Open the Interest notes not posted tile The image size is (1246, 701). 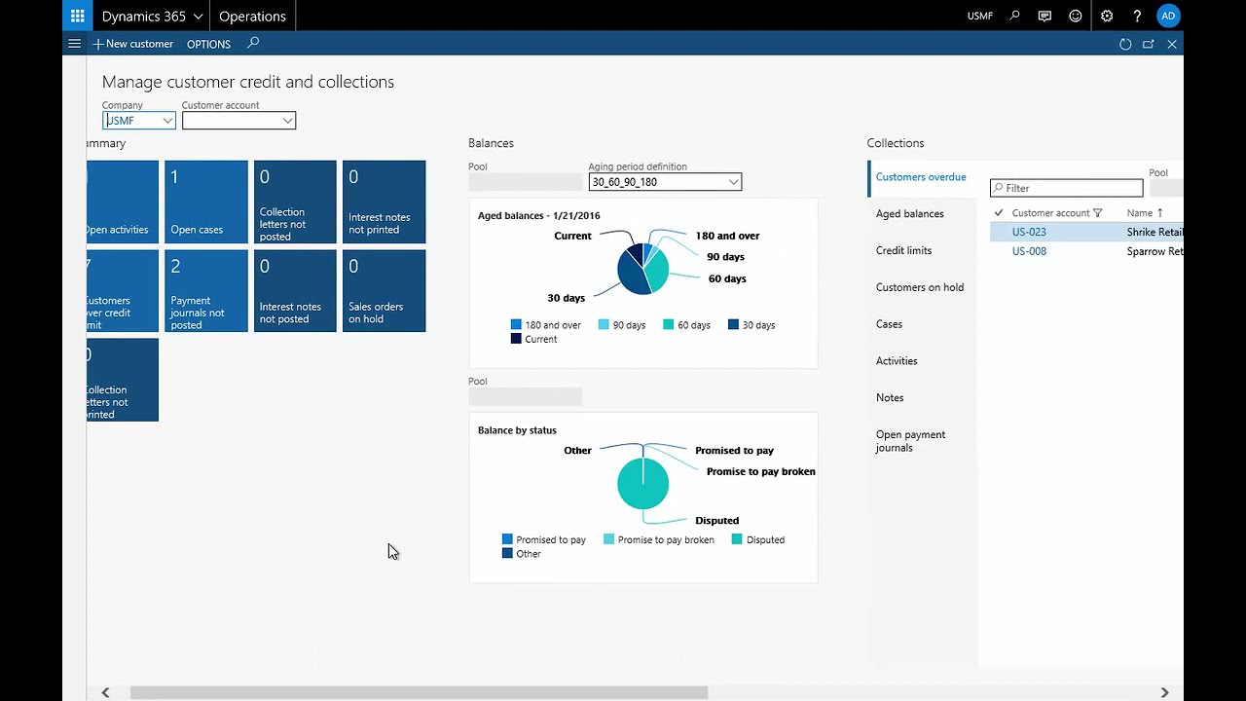[x=295, y=291]
